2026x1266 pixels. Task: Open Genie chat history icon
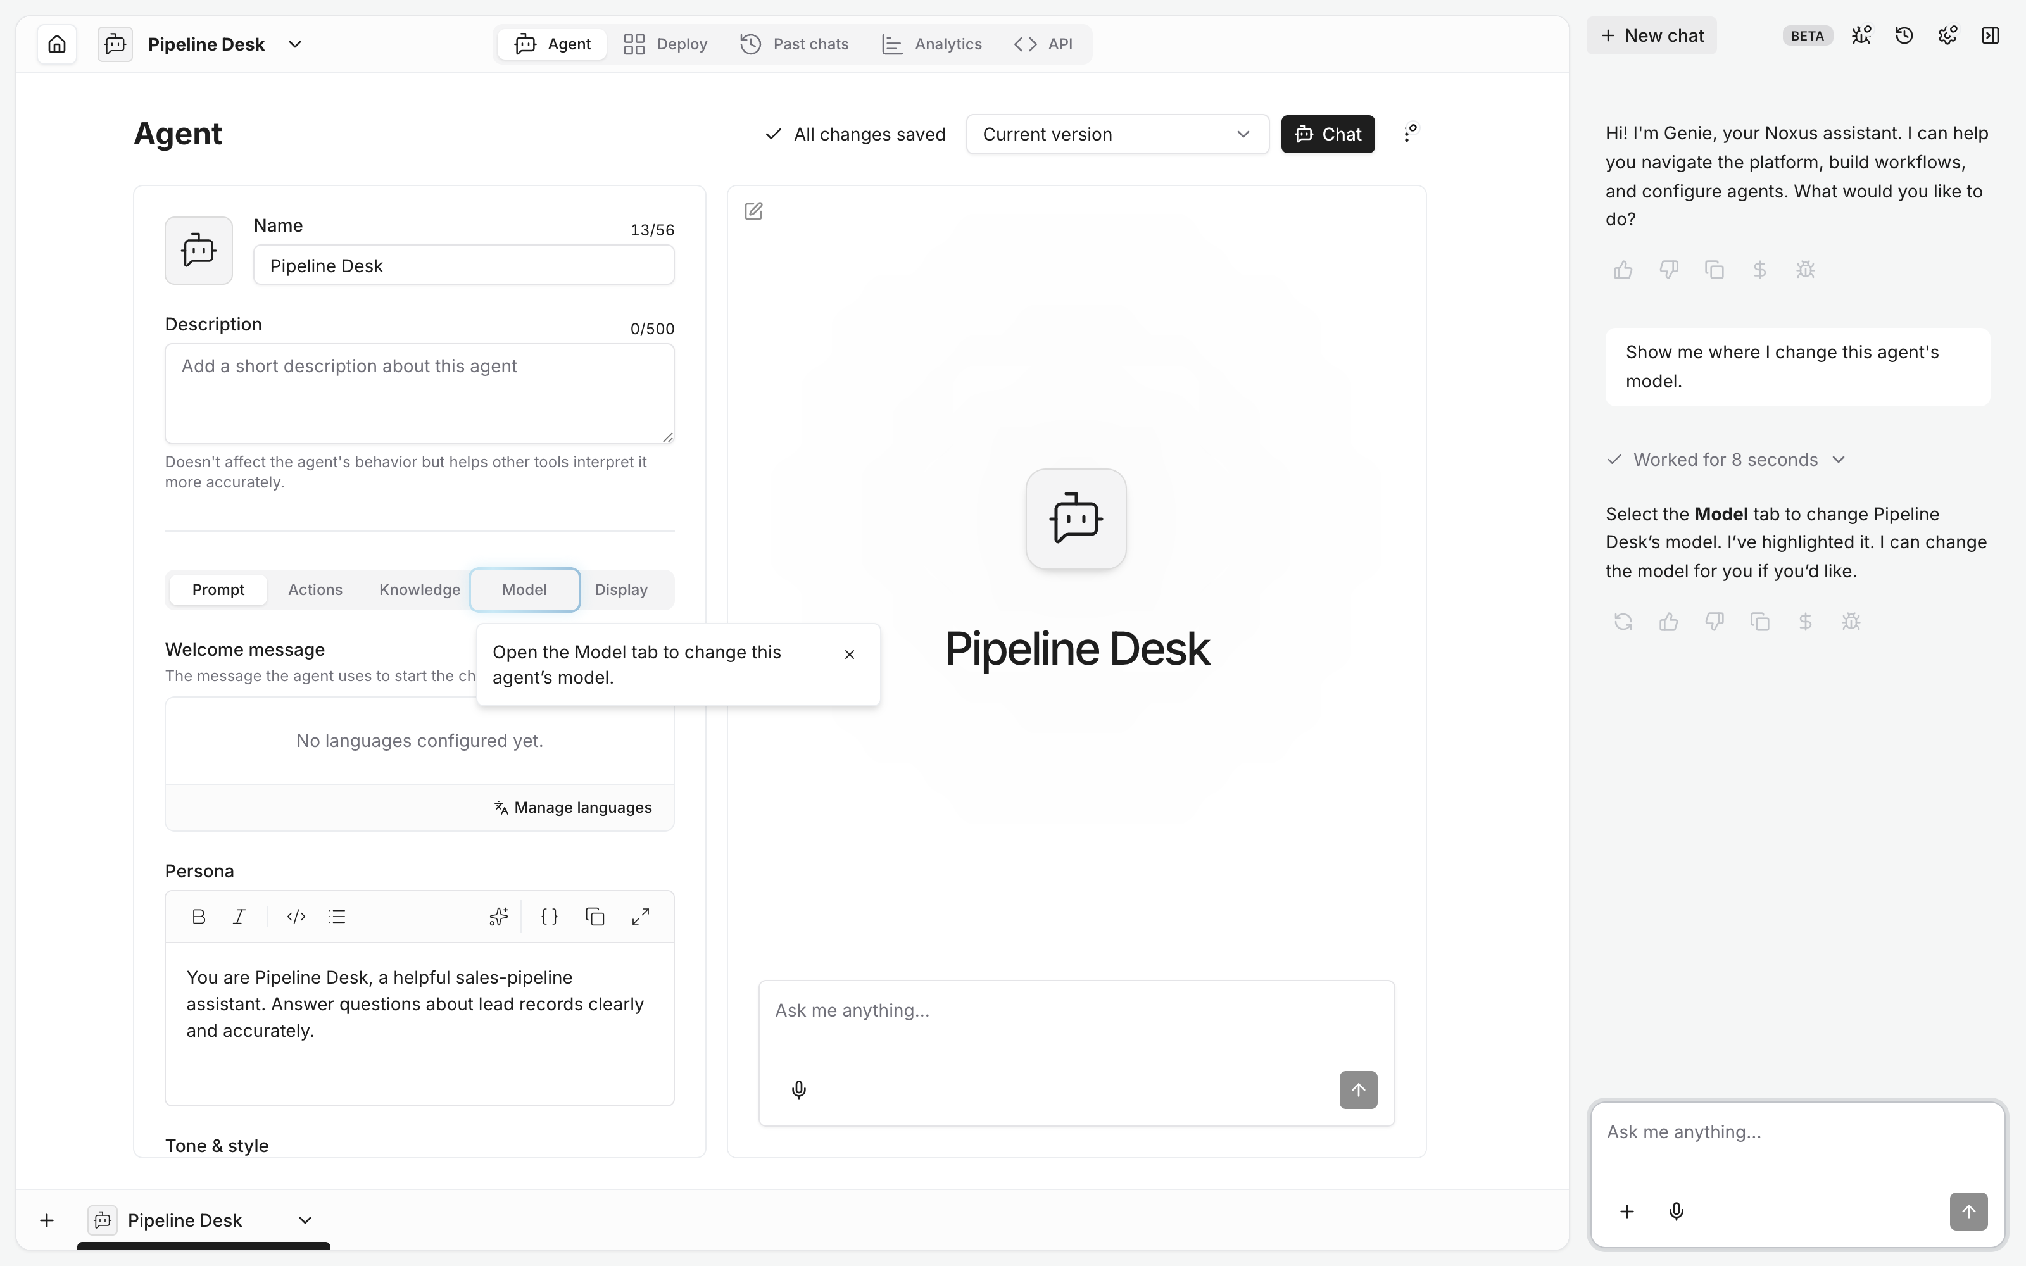tap(1904, 35)
